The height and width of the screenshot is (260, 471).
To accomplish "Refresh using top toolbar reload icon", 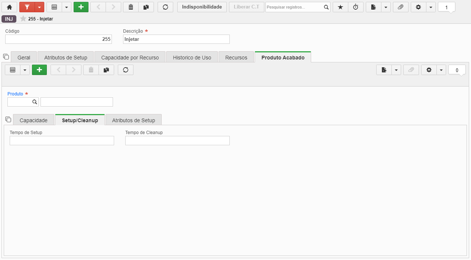I will click(165, 7).
